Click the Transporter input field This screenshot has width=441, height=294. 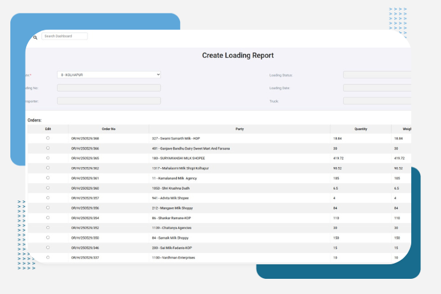click(x=109, y=101)
